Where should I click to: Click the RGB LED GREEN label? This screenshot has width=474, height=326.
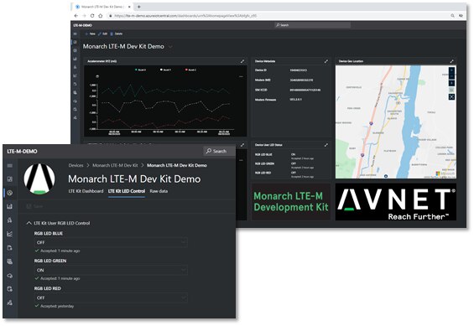pos(50,261)
